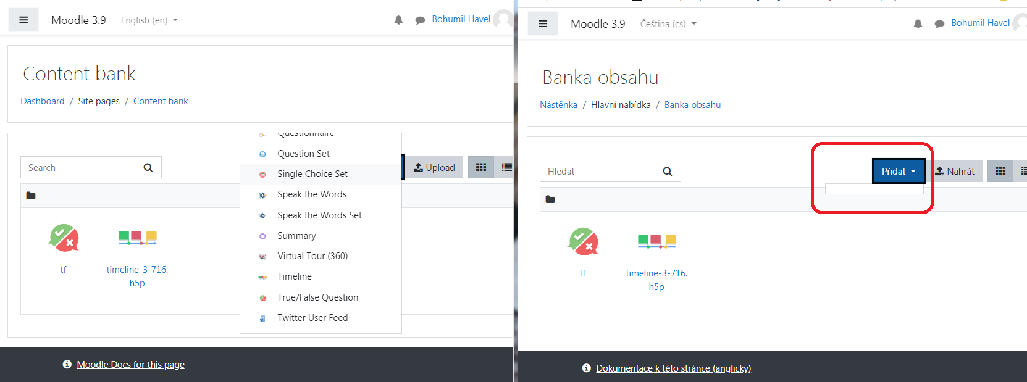Image resolution: width=1027 pixels, height=382 pixels.
Task: Switch to grid view in English window
Action: [481, 167]
